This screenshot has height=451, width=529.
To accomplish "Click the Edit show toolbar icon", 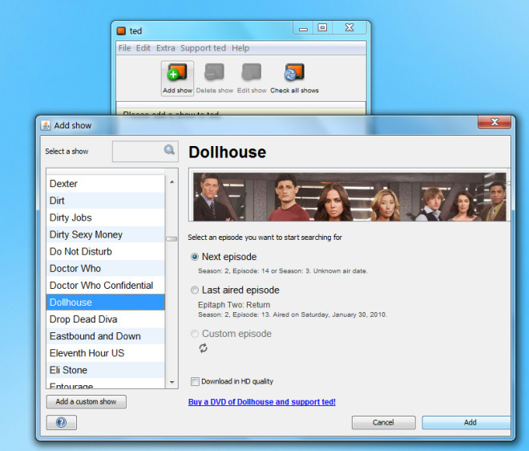I will click(252, 79).
